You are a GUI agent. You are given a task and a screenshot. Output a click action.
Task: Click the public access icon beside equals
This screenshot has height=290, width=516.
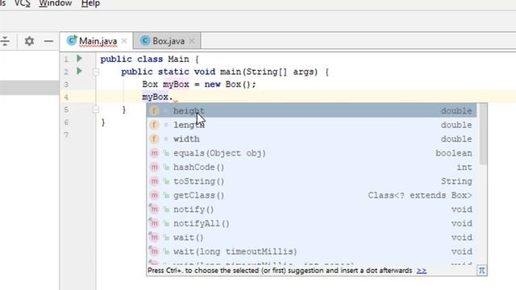pos(166,153)
